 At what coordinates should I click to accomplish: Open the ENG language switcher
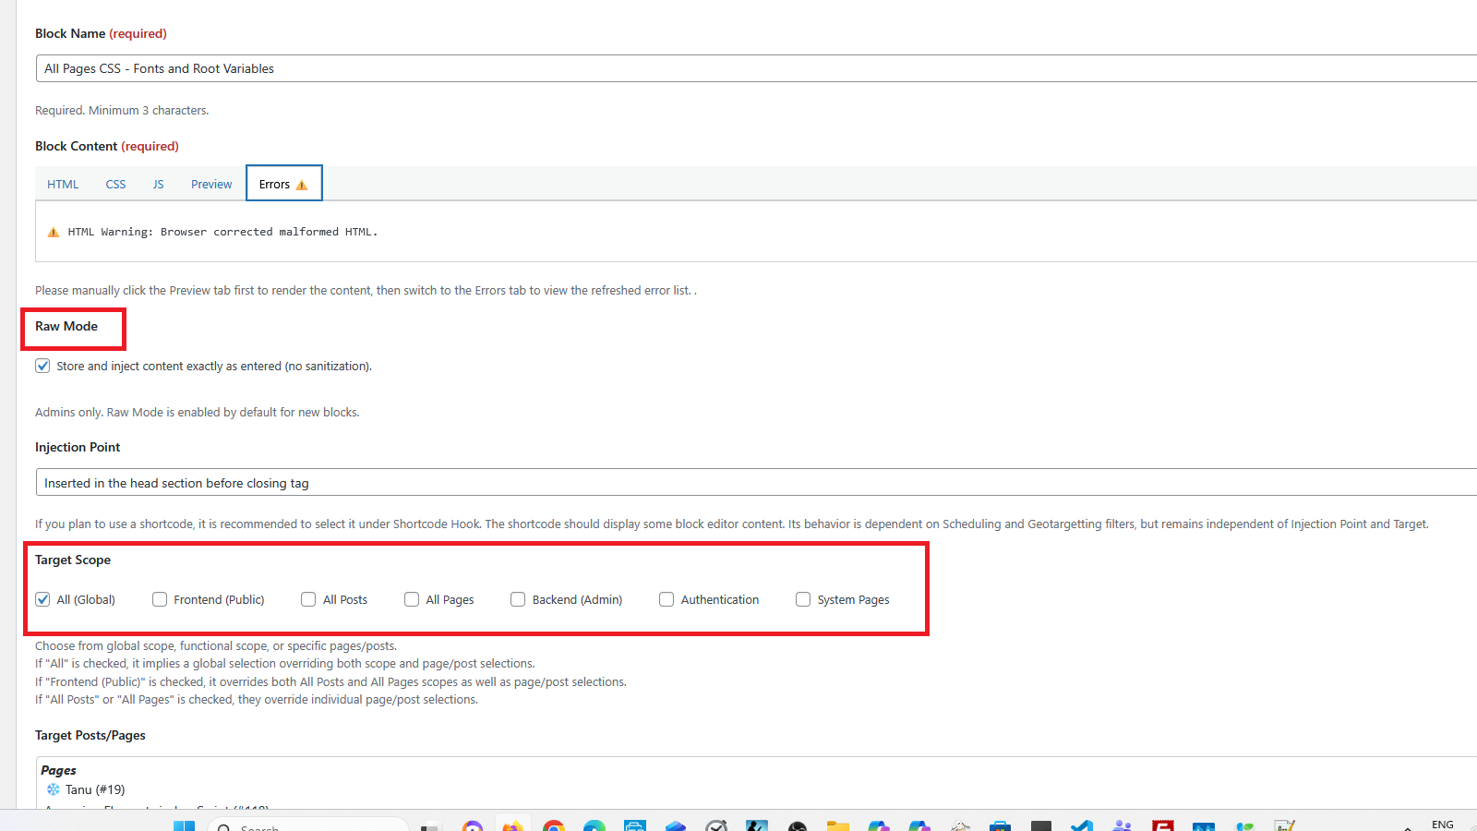[1442, 825]
